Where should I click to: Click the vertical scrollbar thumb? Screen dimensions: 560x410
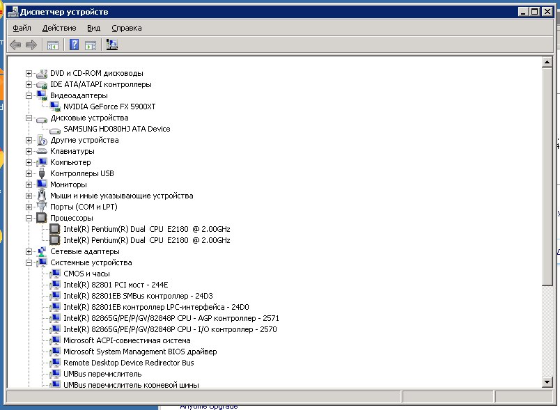tap(547, 177)
